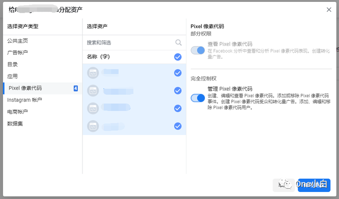
Task: Click the 完全控制权 section heading
Action: click(203, 79)
